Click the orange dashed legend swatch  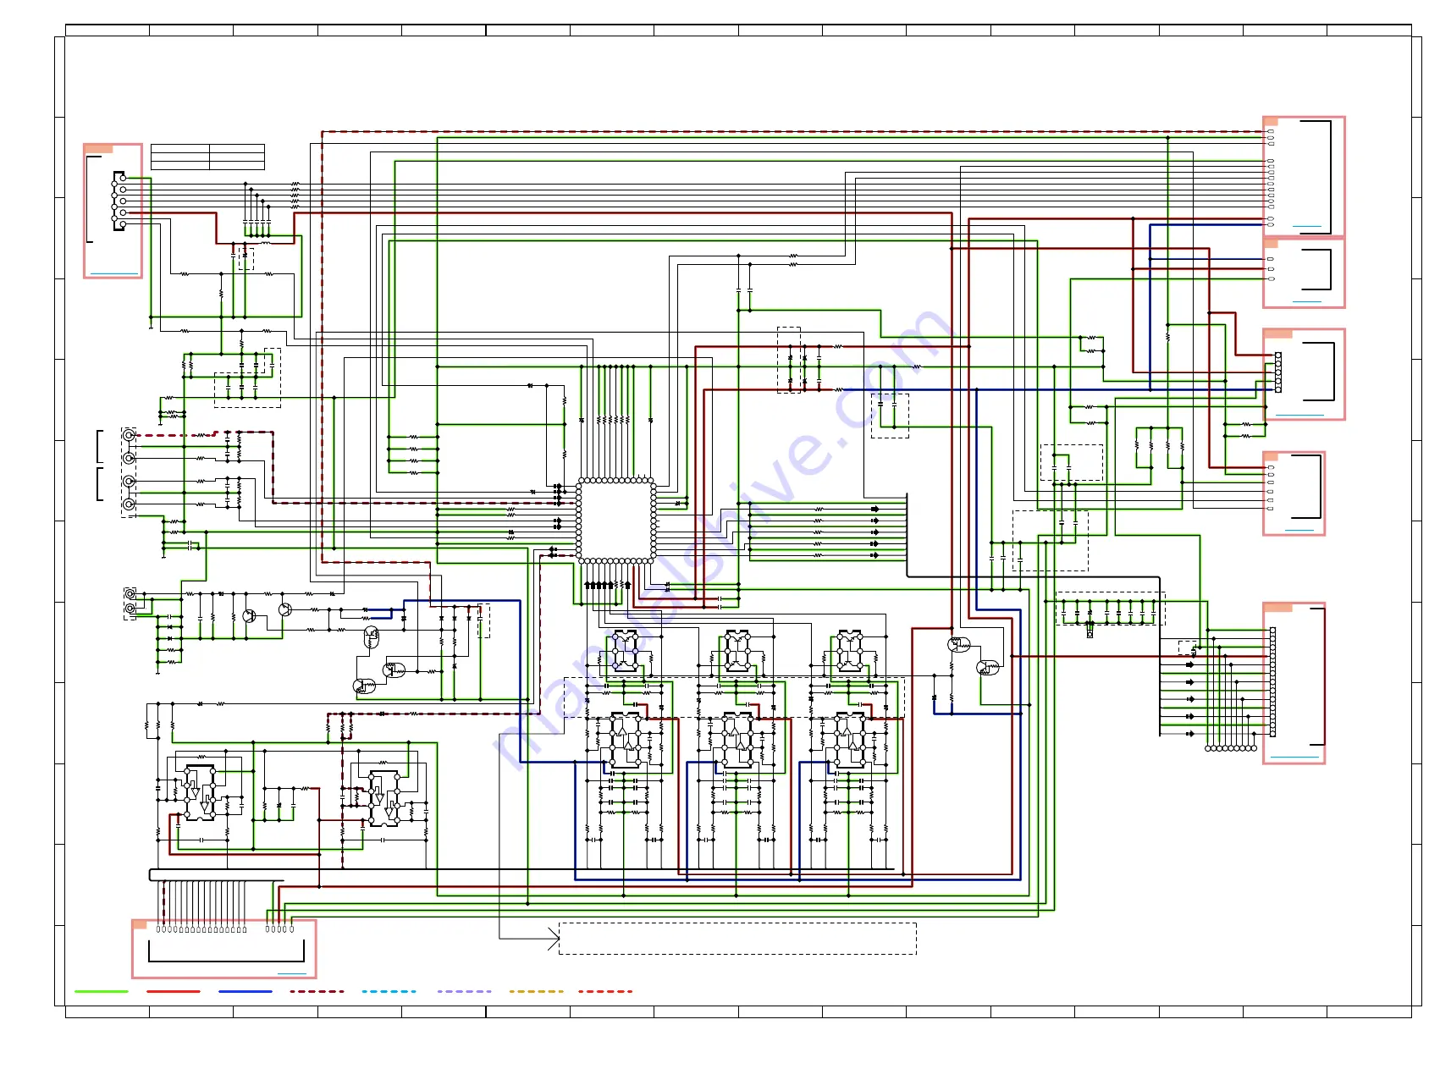536,991
